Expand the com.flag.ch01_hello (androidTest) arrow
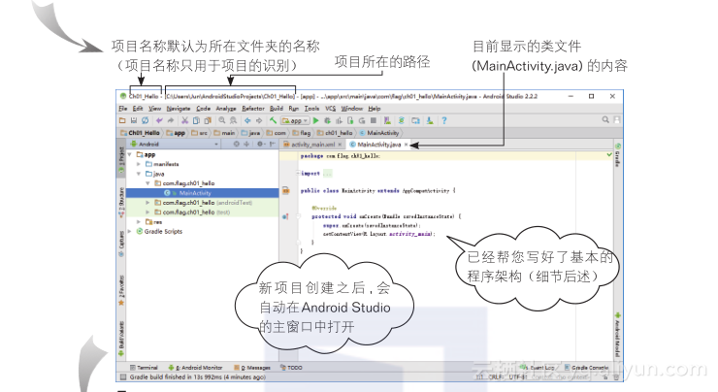 coord(147,203)
